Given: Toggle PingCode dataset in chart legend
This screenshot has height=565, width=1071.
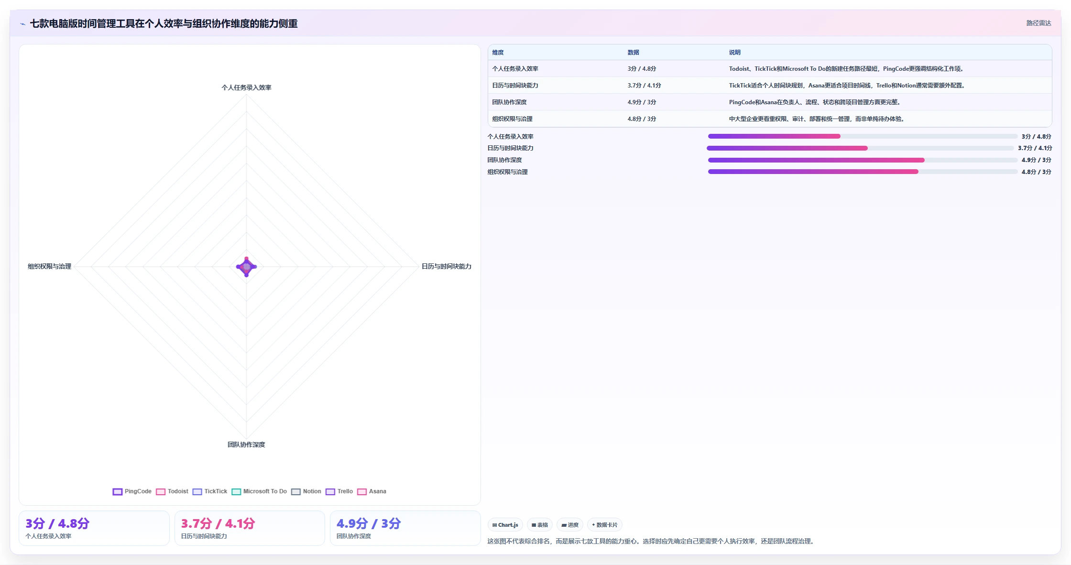Looking at the screenshot, I should pyautogui.click(x=132, y=491).
